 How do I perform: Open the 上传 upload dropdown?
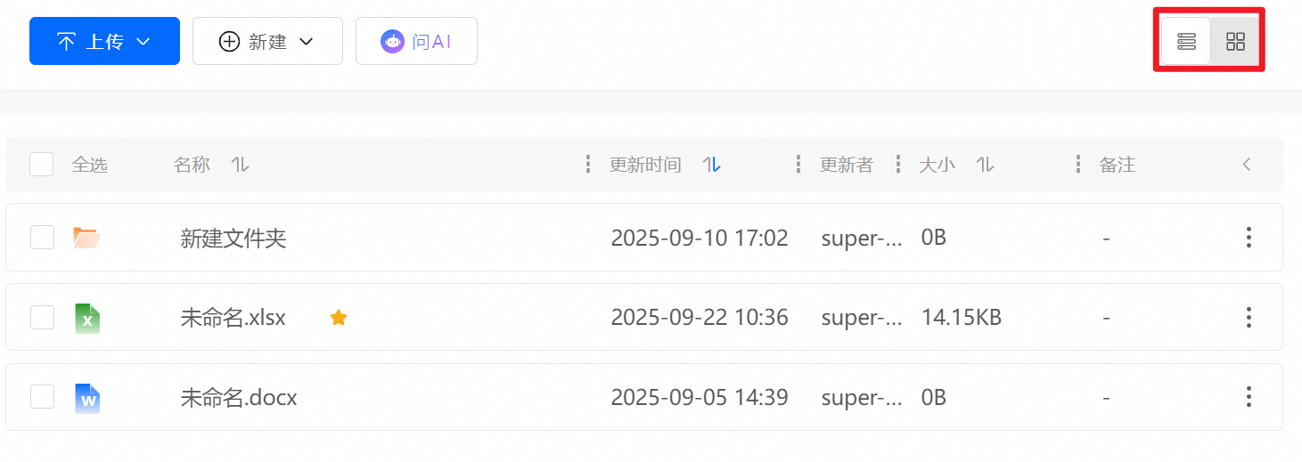pos(104,42)
